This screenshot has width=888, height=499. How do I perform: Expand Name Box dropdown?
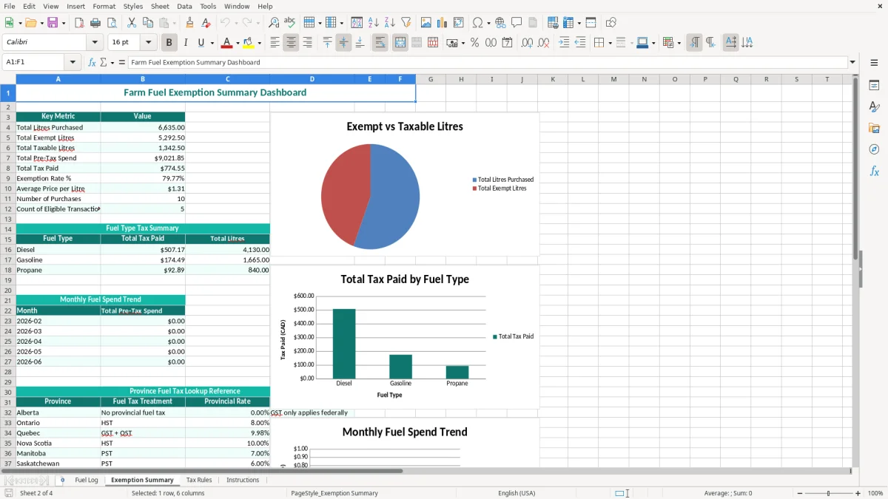click(x=73, y=62)
